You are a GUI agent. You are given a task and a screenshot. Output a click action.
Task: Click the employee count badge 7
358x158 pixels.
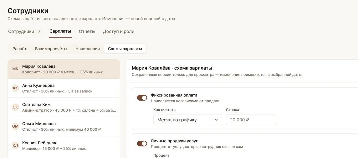39,31
